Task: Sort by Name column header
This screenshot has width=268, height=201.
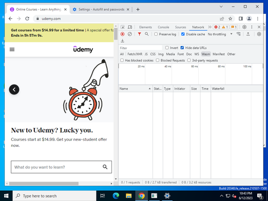Action: 135,88
